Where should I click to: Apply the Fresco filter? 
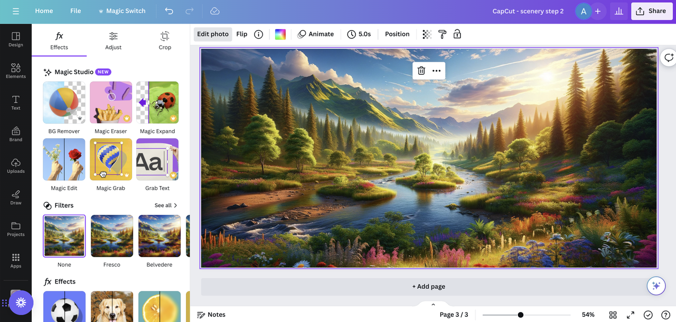[112, 236]
